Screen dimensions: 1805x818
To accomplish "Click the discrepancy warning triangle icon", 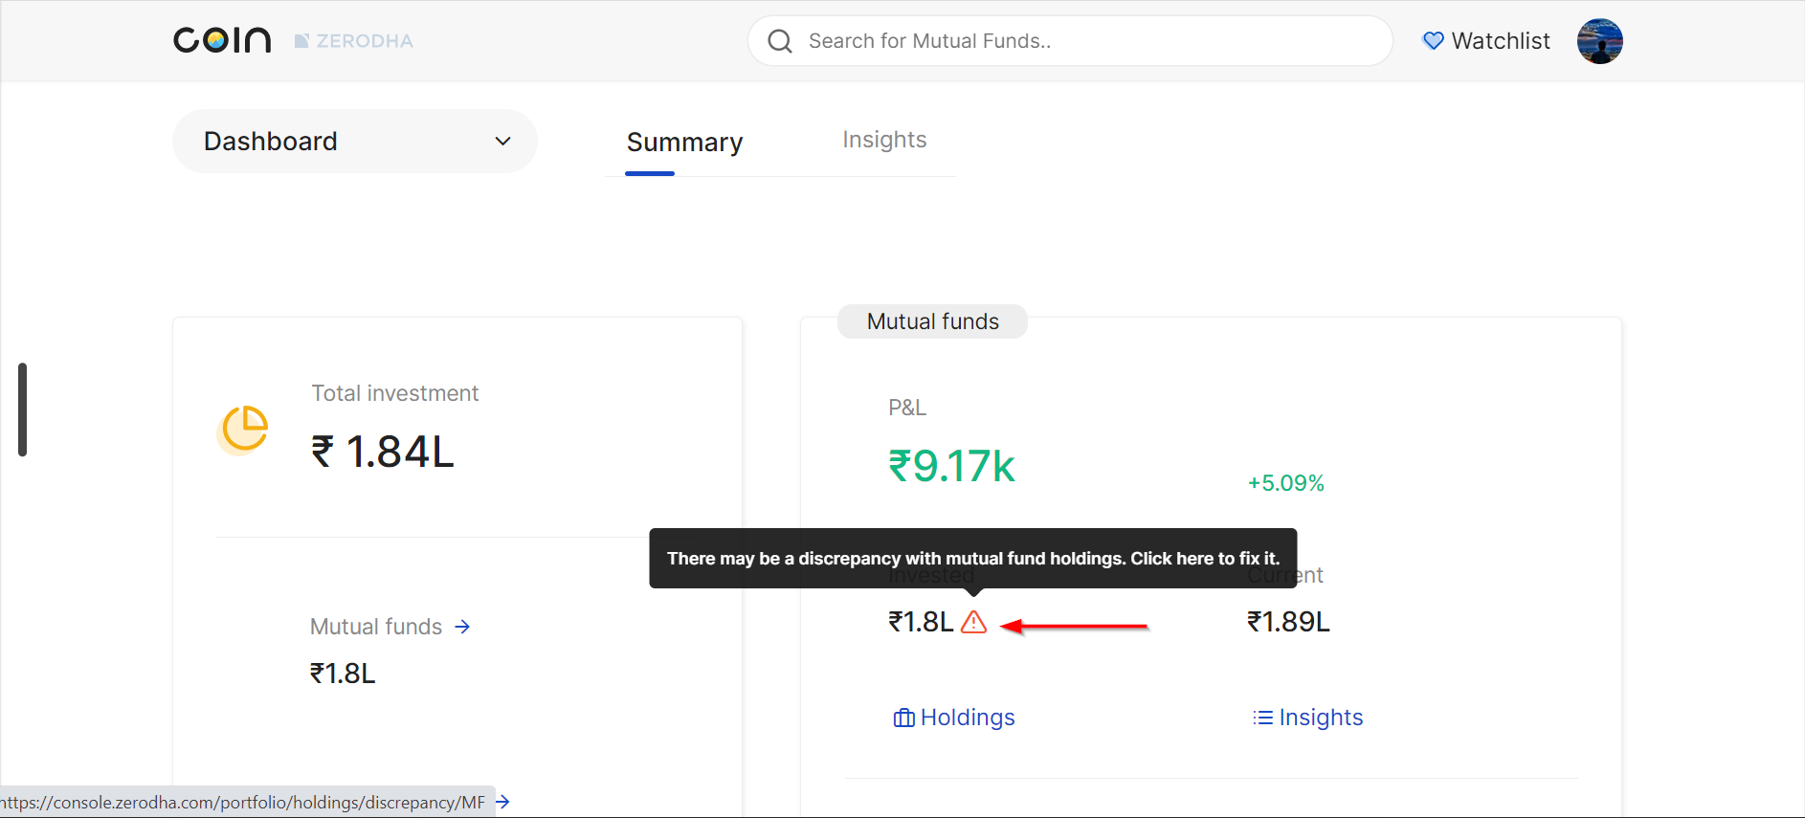I will [973, 622].
